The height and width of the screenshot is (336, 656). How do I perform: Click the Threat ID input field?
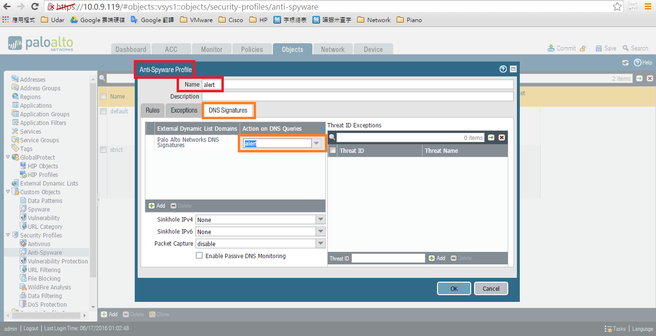(388, 258)
